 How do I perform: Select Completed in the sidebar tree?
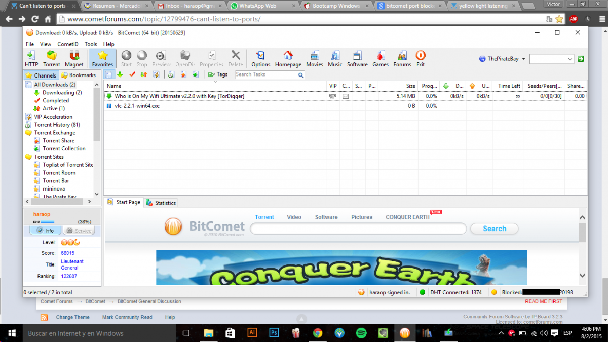(56, 101)
